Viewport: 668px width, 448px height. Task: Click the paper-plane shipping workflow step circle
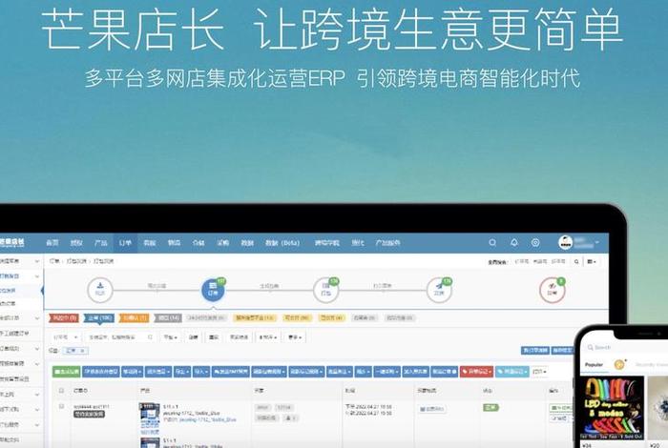439,290
